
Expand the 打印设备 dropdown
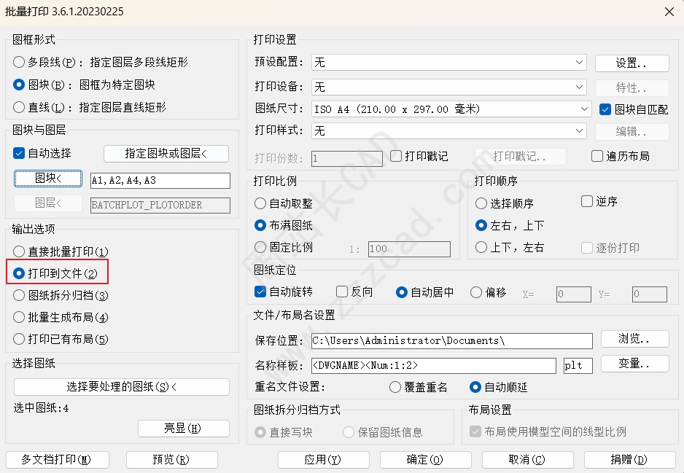(579, 87)
